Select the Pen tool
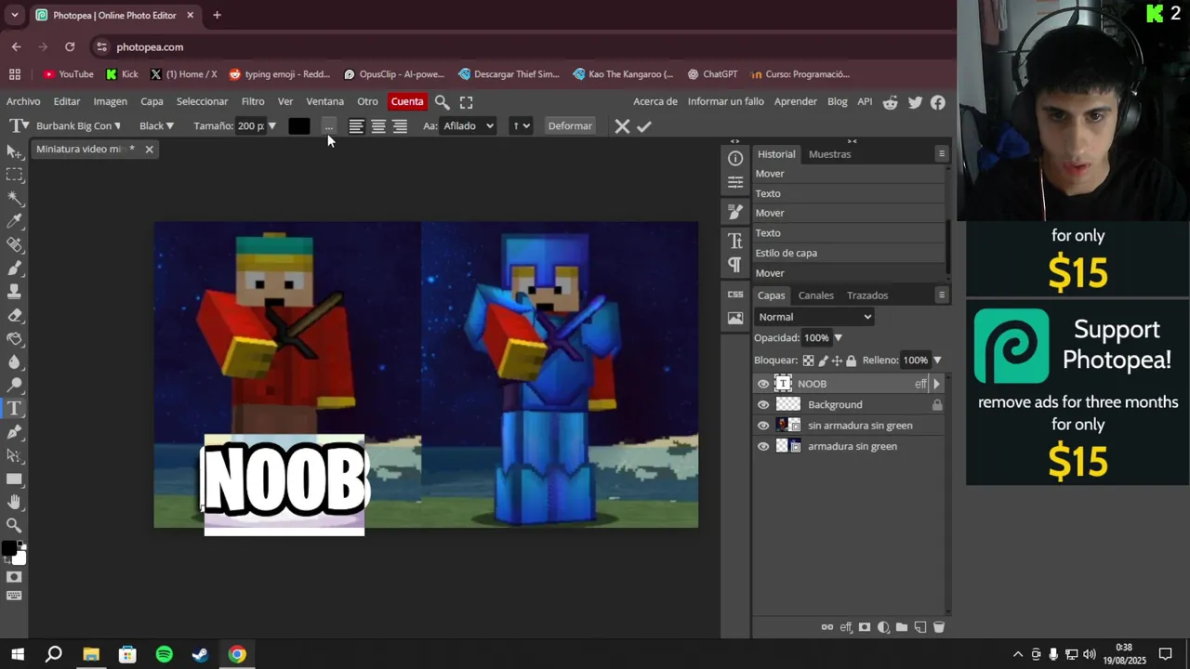The height and width of the screenshot is (669, 1190). (x=14, y=432)
